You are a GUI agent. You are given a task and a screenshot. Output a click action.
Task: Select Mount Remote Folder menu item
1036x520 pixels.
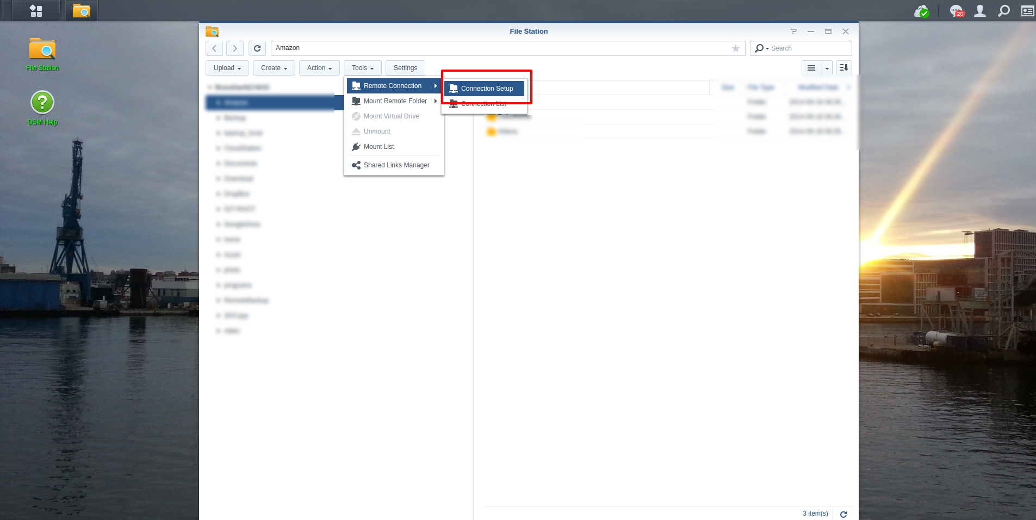click(394, 101)
